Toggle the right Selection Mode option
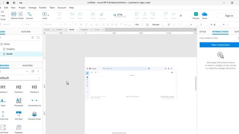This screenshot has height=134, width=239. [21, 14]
